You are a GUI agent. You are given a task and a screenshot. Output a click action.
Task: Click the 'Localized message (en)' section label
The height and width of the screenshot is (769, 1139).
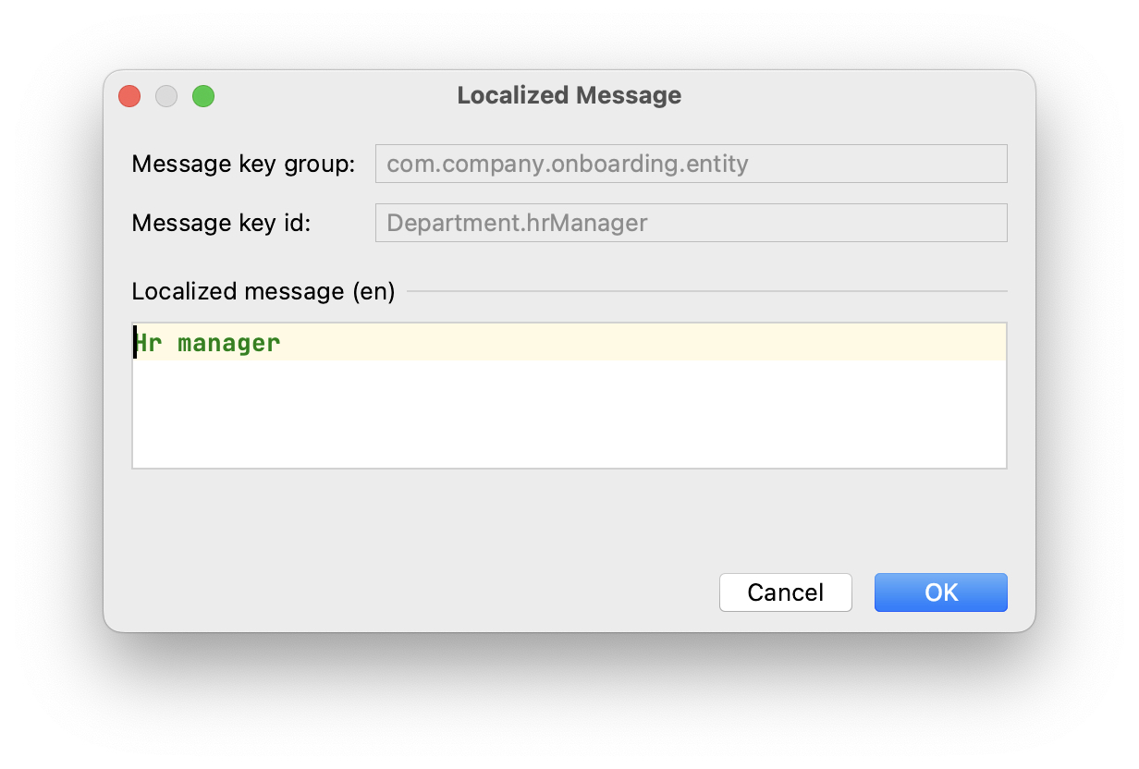coord(263,292)
